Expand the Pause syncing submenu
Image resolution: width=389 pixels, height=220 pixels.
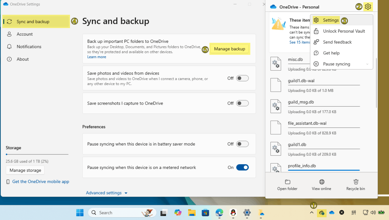click(x=367, y=64)
